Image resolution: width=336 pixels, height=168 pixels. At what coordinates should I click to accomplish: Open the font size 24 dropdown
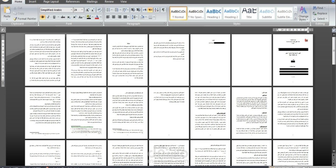coord(82,10)
